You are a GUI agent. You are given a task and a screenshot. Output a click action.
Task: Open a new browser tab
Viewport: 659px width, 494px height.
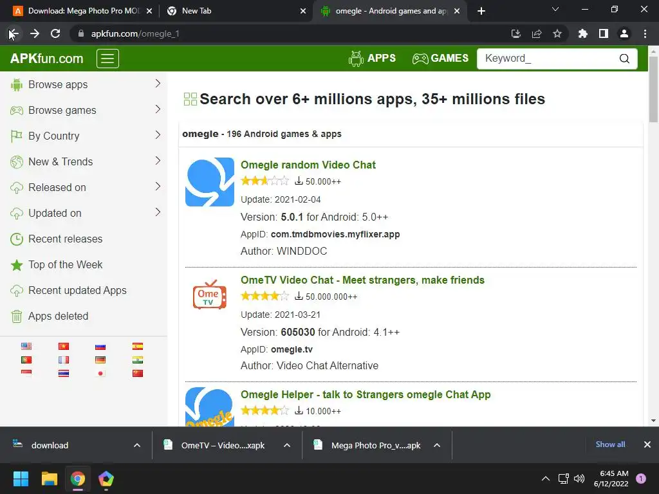click(x=481, y=11)
